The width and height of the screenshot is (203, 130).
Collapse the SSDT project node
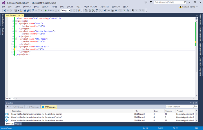(16, 23)
